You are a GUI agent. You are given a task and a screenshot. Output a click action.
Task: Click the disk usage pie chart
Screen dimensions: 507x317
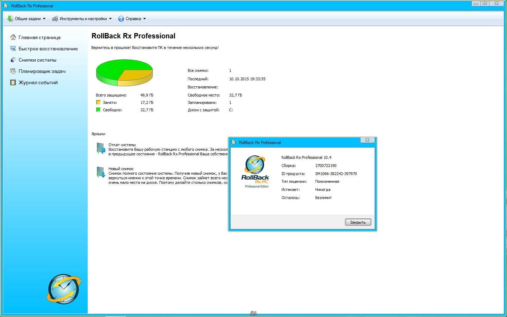click(124, 72)
